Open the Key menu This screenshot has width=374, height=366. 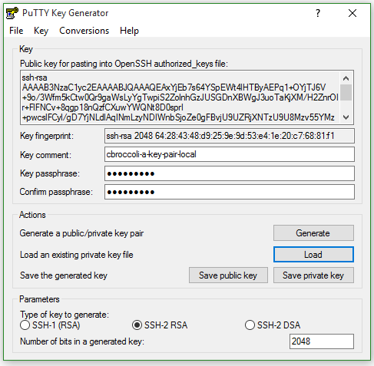click(41, 31)
